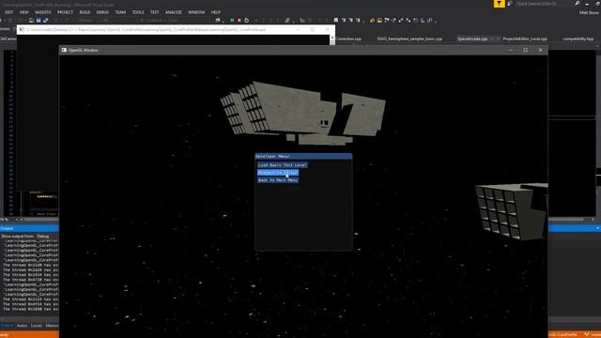Toggle bookmark with the bookmark icon
Viewport: 601px width, 338px height.
[x=336, y=21]
